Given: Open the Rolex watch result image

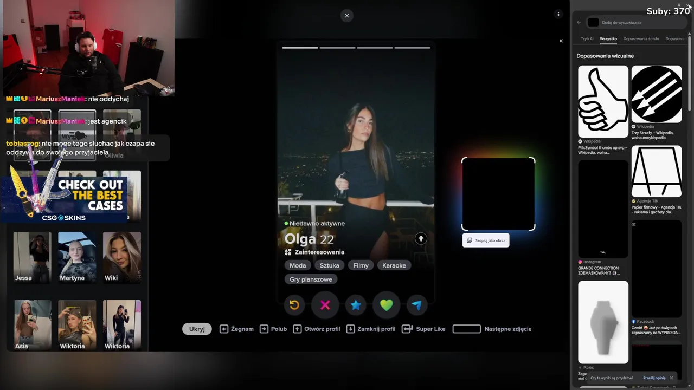Looking at the screenshot, I should pyautogui.click(x=603, y=322).
